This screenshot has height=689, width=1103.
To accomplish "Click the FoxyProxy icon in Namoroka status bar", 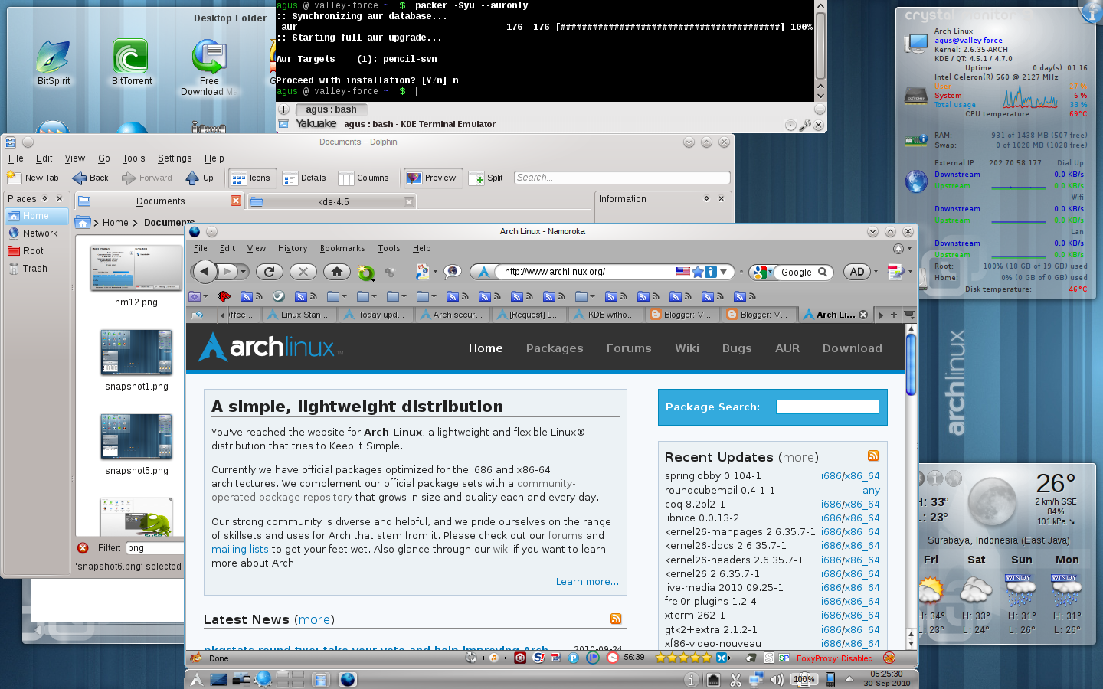I will pos(889,658).
